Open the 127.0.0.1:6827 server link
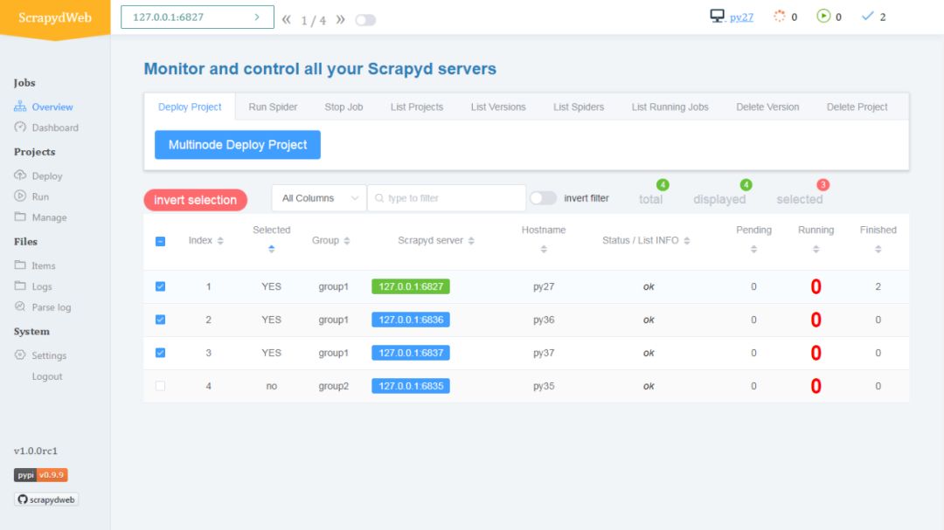 [x=411, y=286]
